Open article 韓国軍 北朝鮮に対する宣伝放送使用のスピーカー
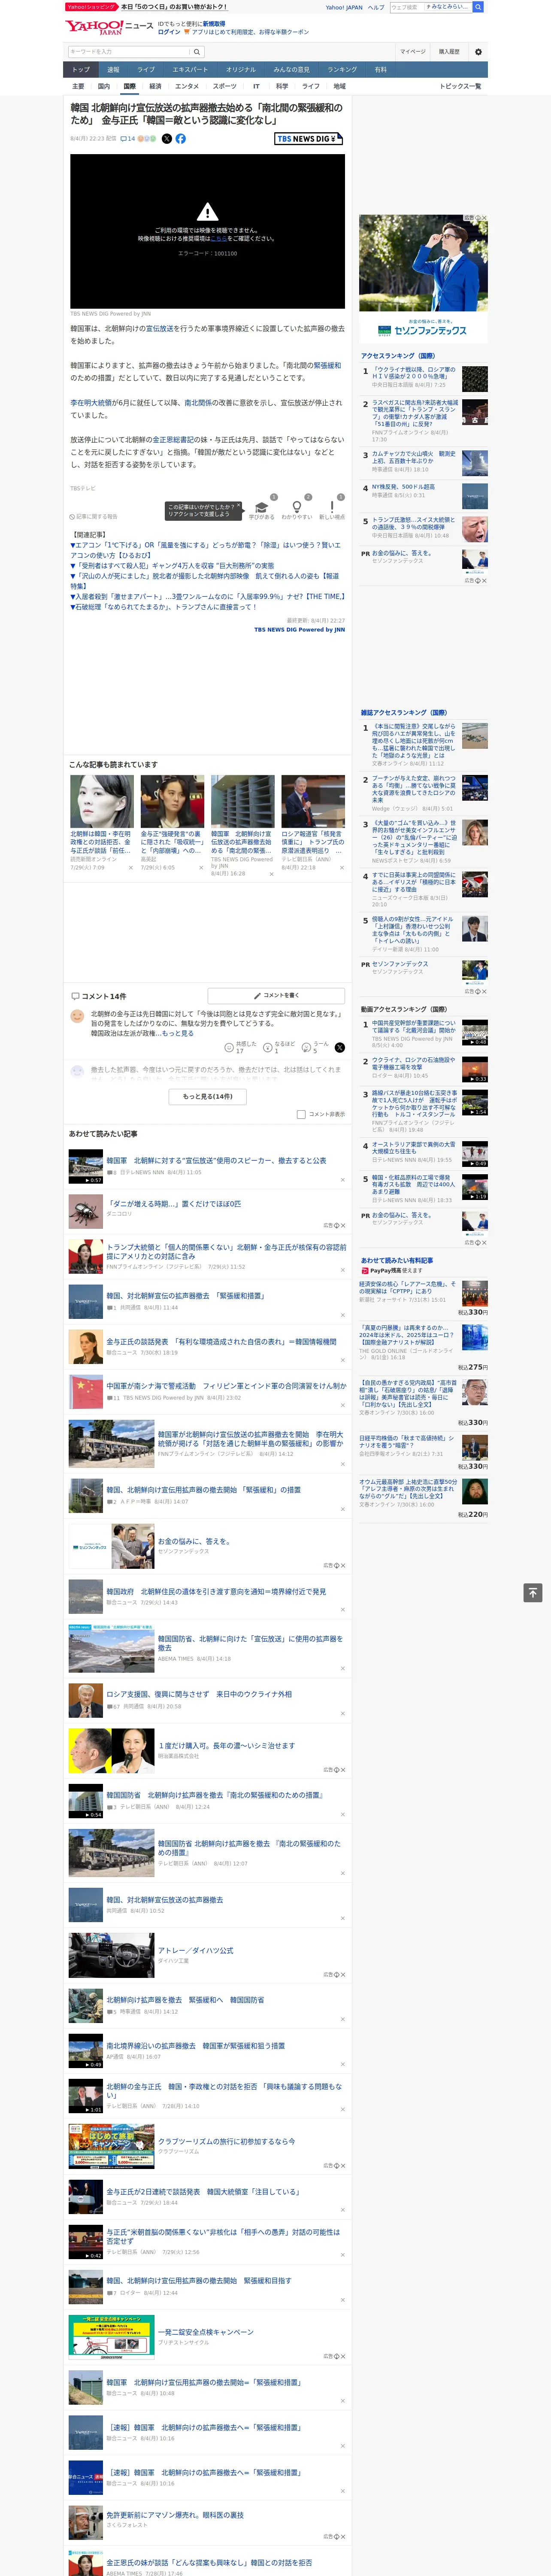The width and height of the screenshot is (551, 2576). [216, 1161]
